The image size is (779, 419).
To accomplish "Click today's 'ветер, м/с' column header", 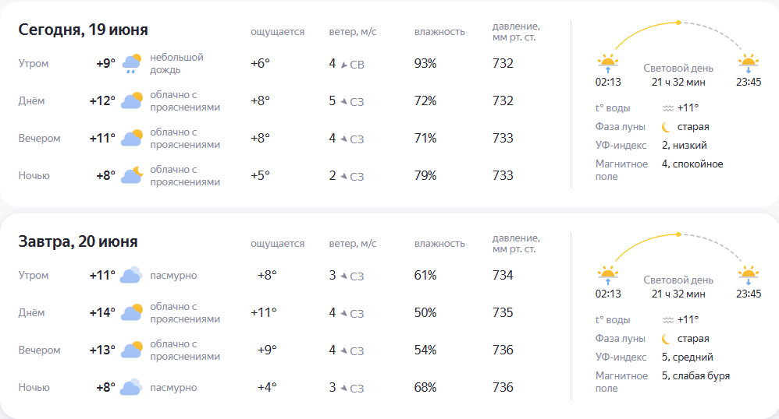I will [353, 32].
